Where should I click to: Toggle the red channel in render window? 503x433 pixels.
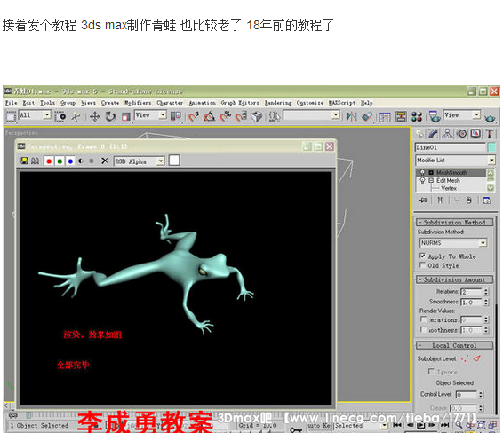coord(49,161)
